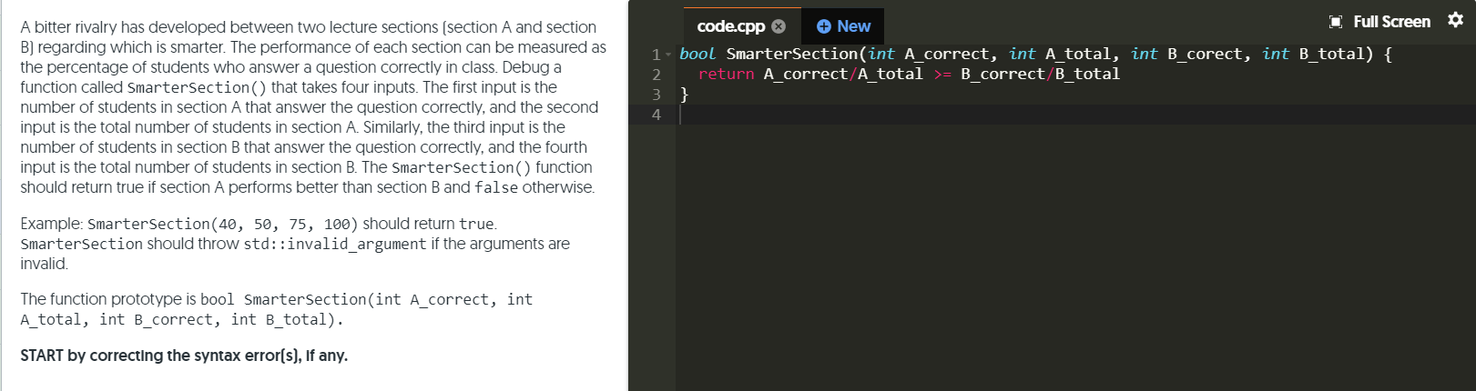1476x391 pixels.
Task: Click the closing brace on line 3
Action: (684, 95)
